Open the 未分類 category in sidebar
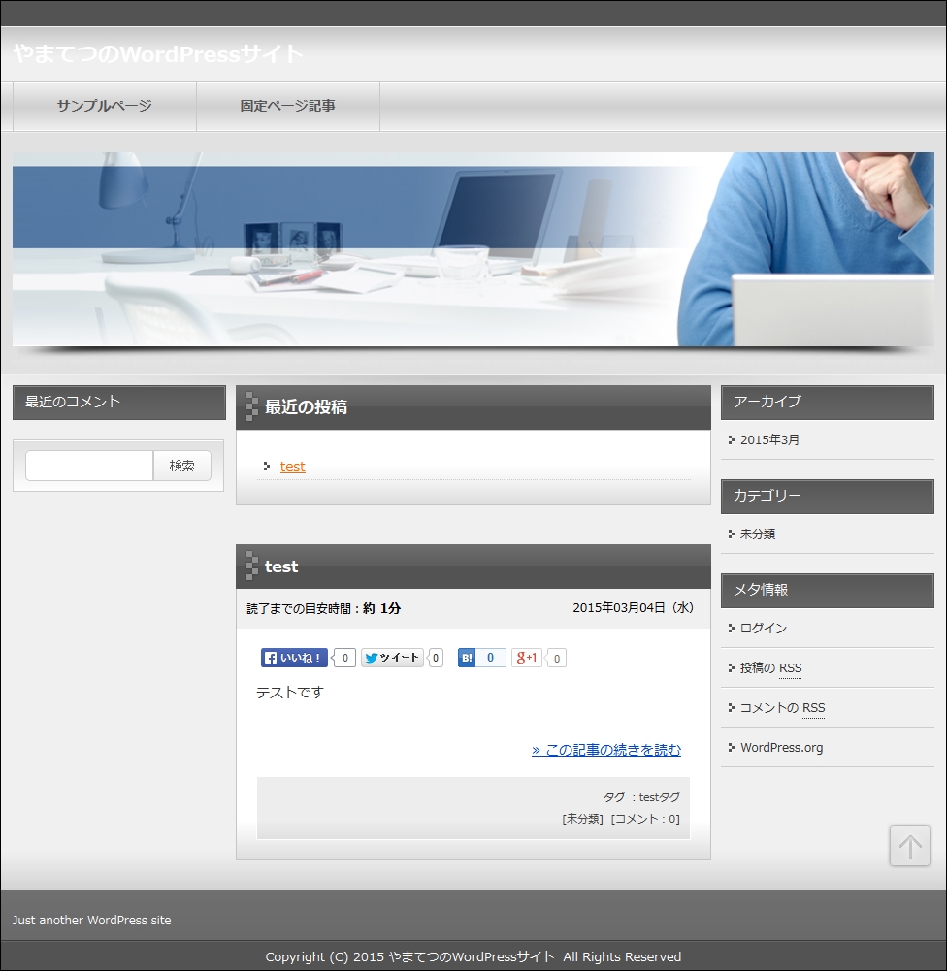This screenshot has width=947, height=971. tap(758, 534)
